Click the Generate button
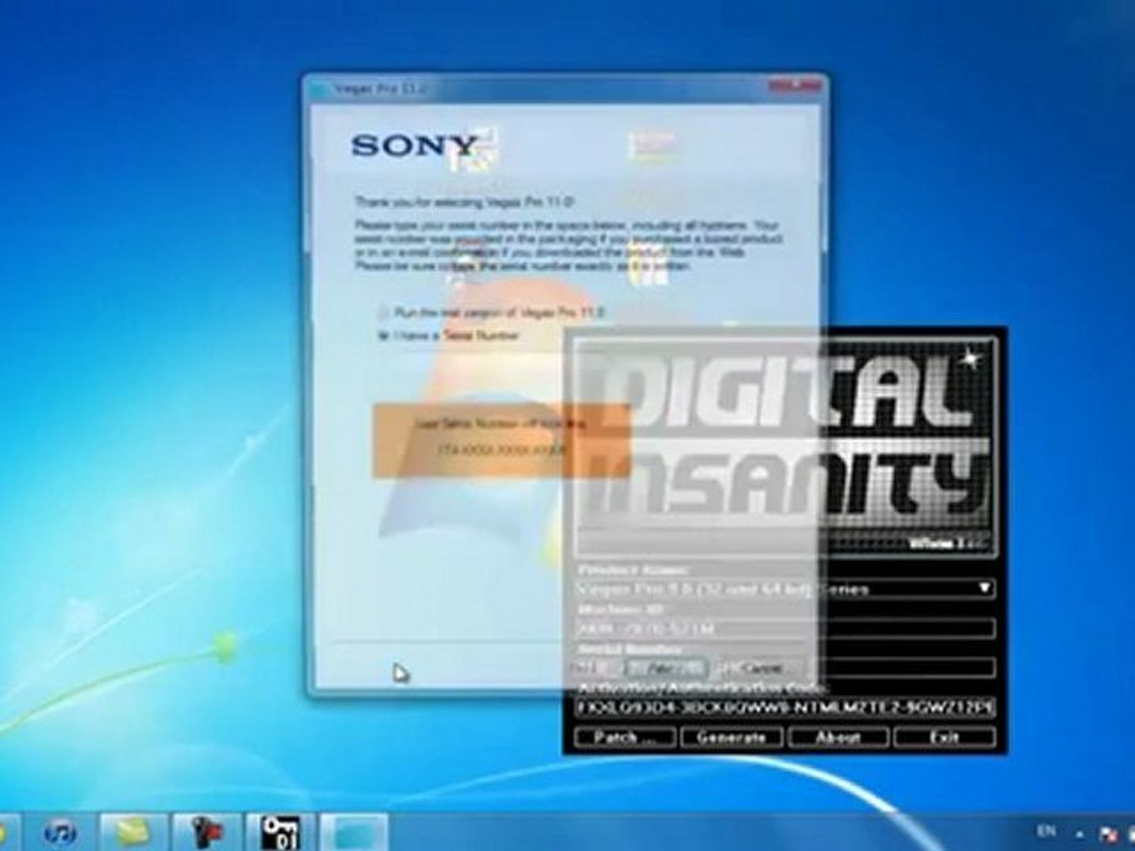Viewport: 1135px width, 851px height. (731, 737)
